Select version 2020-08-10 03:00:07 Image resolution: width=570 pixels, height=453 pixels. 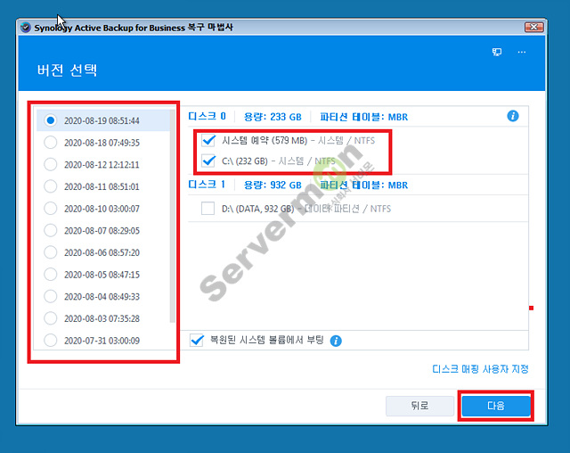tap(50, 209)
